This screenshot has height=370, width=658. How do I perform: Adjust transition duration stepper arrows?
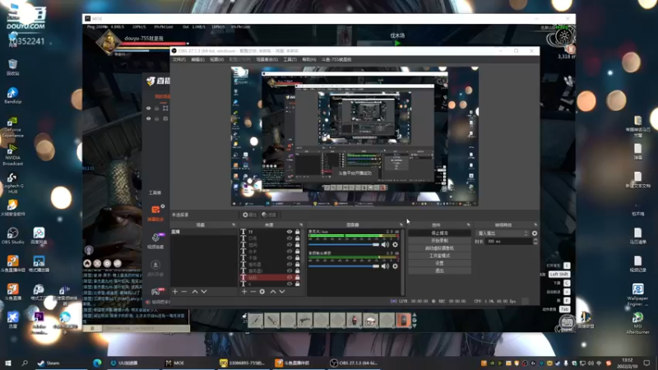pyautogui.click(x=535, y=242)
